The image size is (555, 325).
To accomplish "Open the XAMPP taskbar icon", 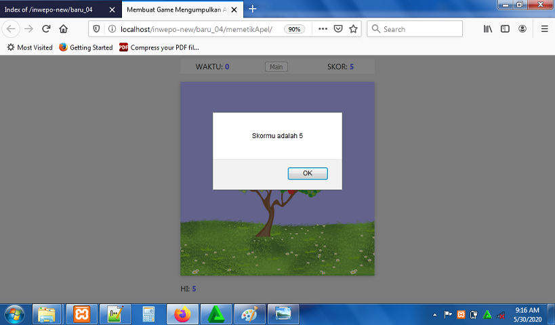I will [82, 314].
